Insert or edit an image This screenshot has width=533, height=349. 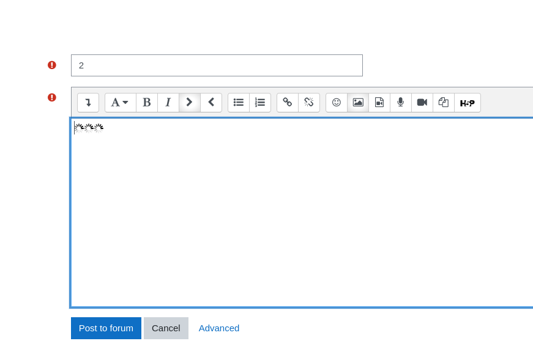358,103
